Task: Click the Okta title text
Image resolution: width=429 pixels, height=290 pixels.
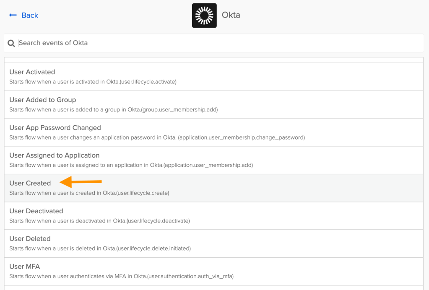Action: [x=231, y=15]
